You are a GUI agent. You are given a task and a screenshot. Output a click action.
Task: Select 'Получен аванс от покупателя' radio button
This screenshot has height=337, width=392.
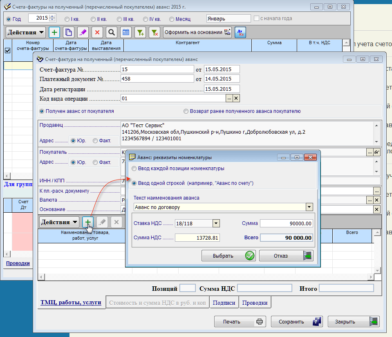[42, 111]
